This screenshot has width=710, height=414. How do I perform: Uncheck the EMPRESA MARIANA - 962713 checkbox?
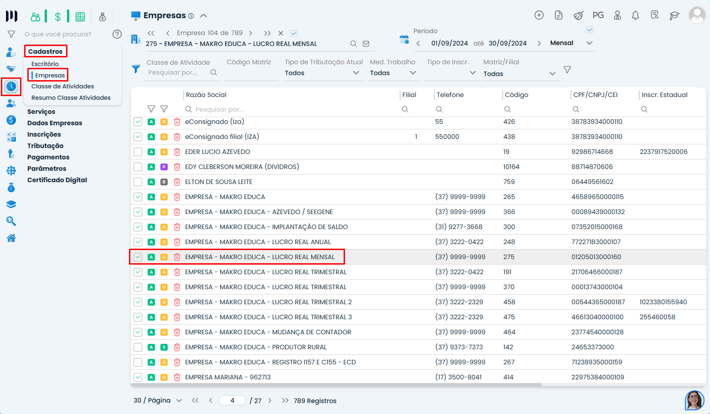(x=138, y=377)
